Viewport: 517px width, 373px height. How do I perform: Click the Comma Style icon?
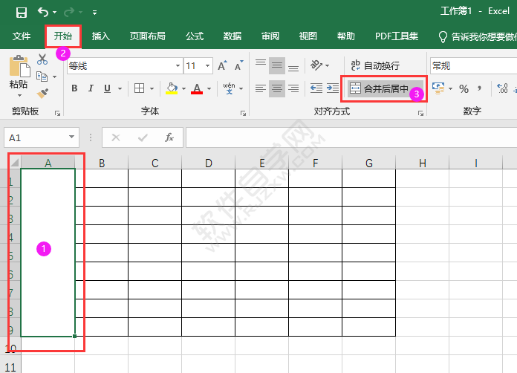point(479,88)
